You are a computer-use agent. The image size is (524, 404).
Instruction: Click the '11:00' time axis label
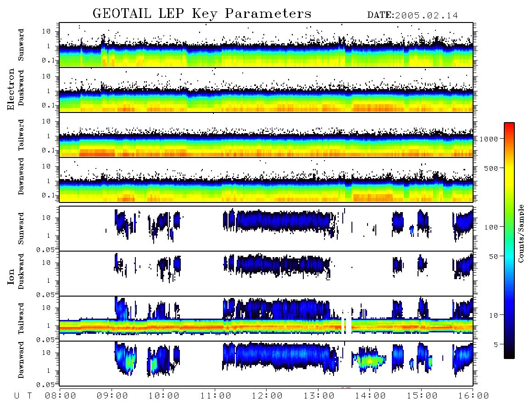tap(216, 396)
